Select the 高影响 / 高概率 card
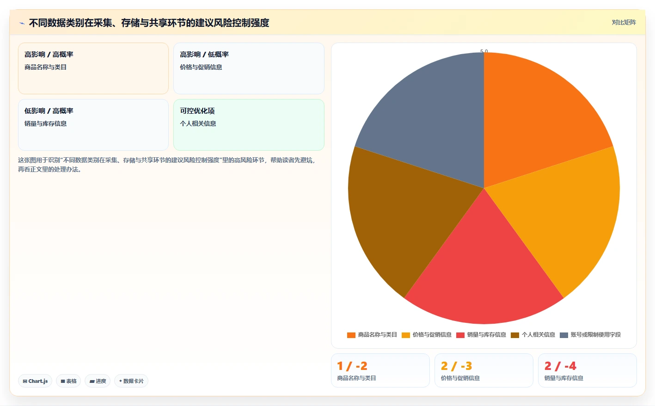Screen dimensions: 655x406 93,68
